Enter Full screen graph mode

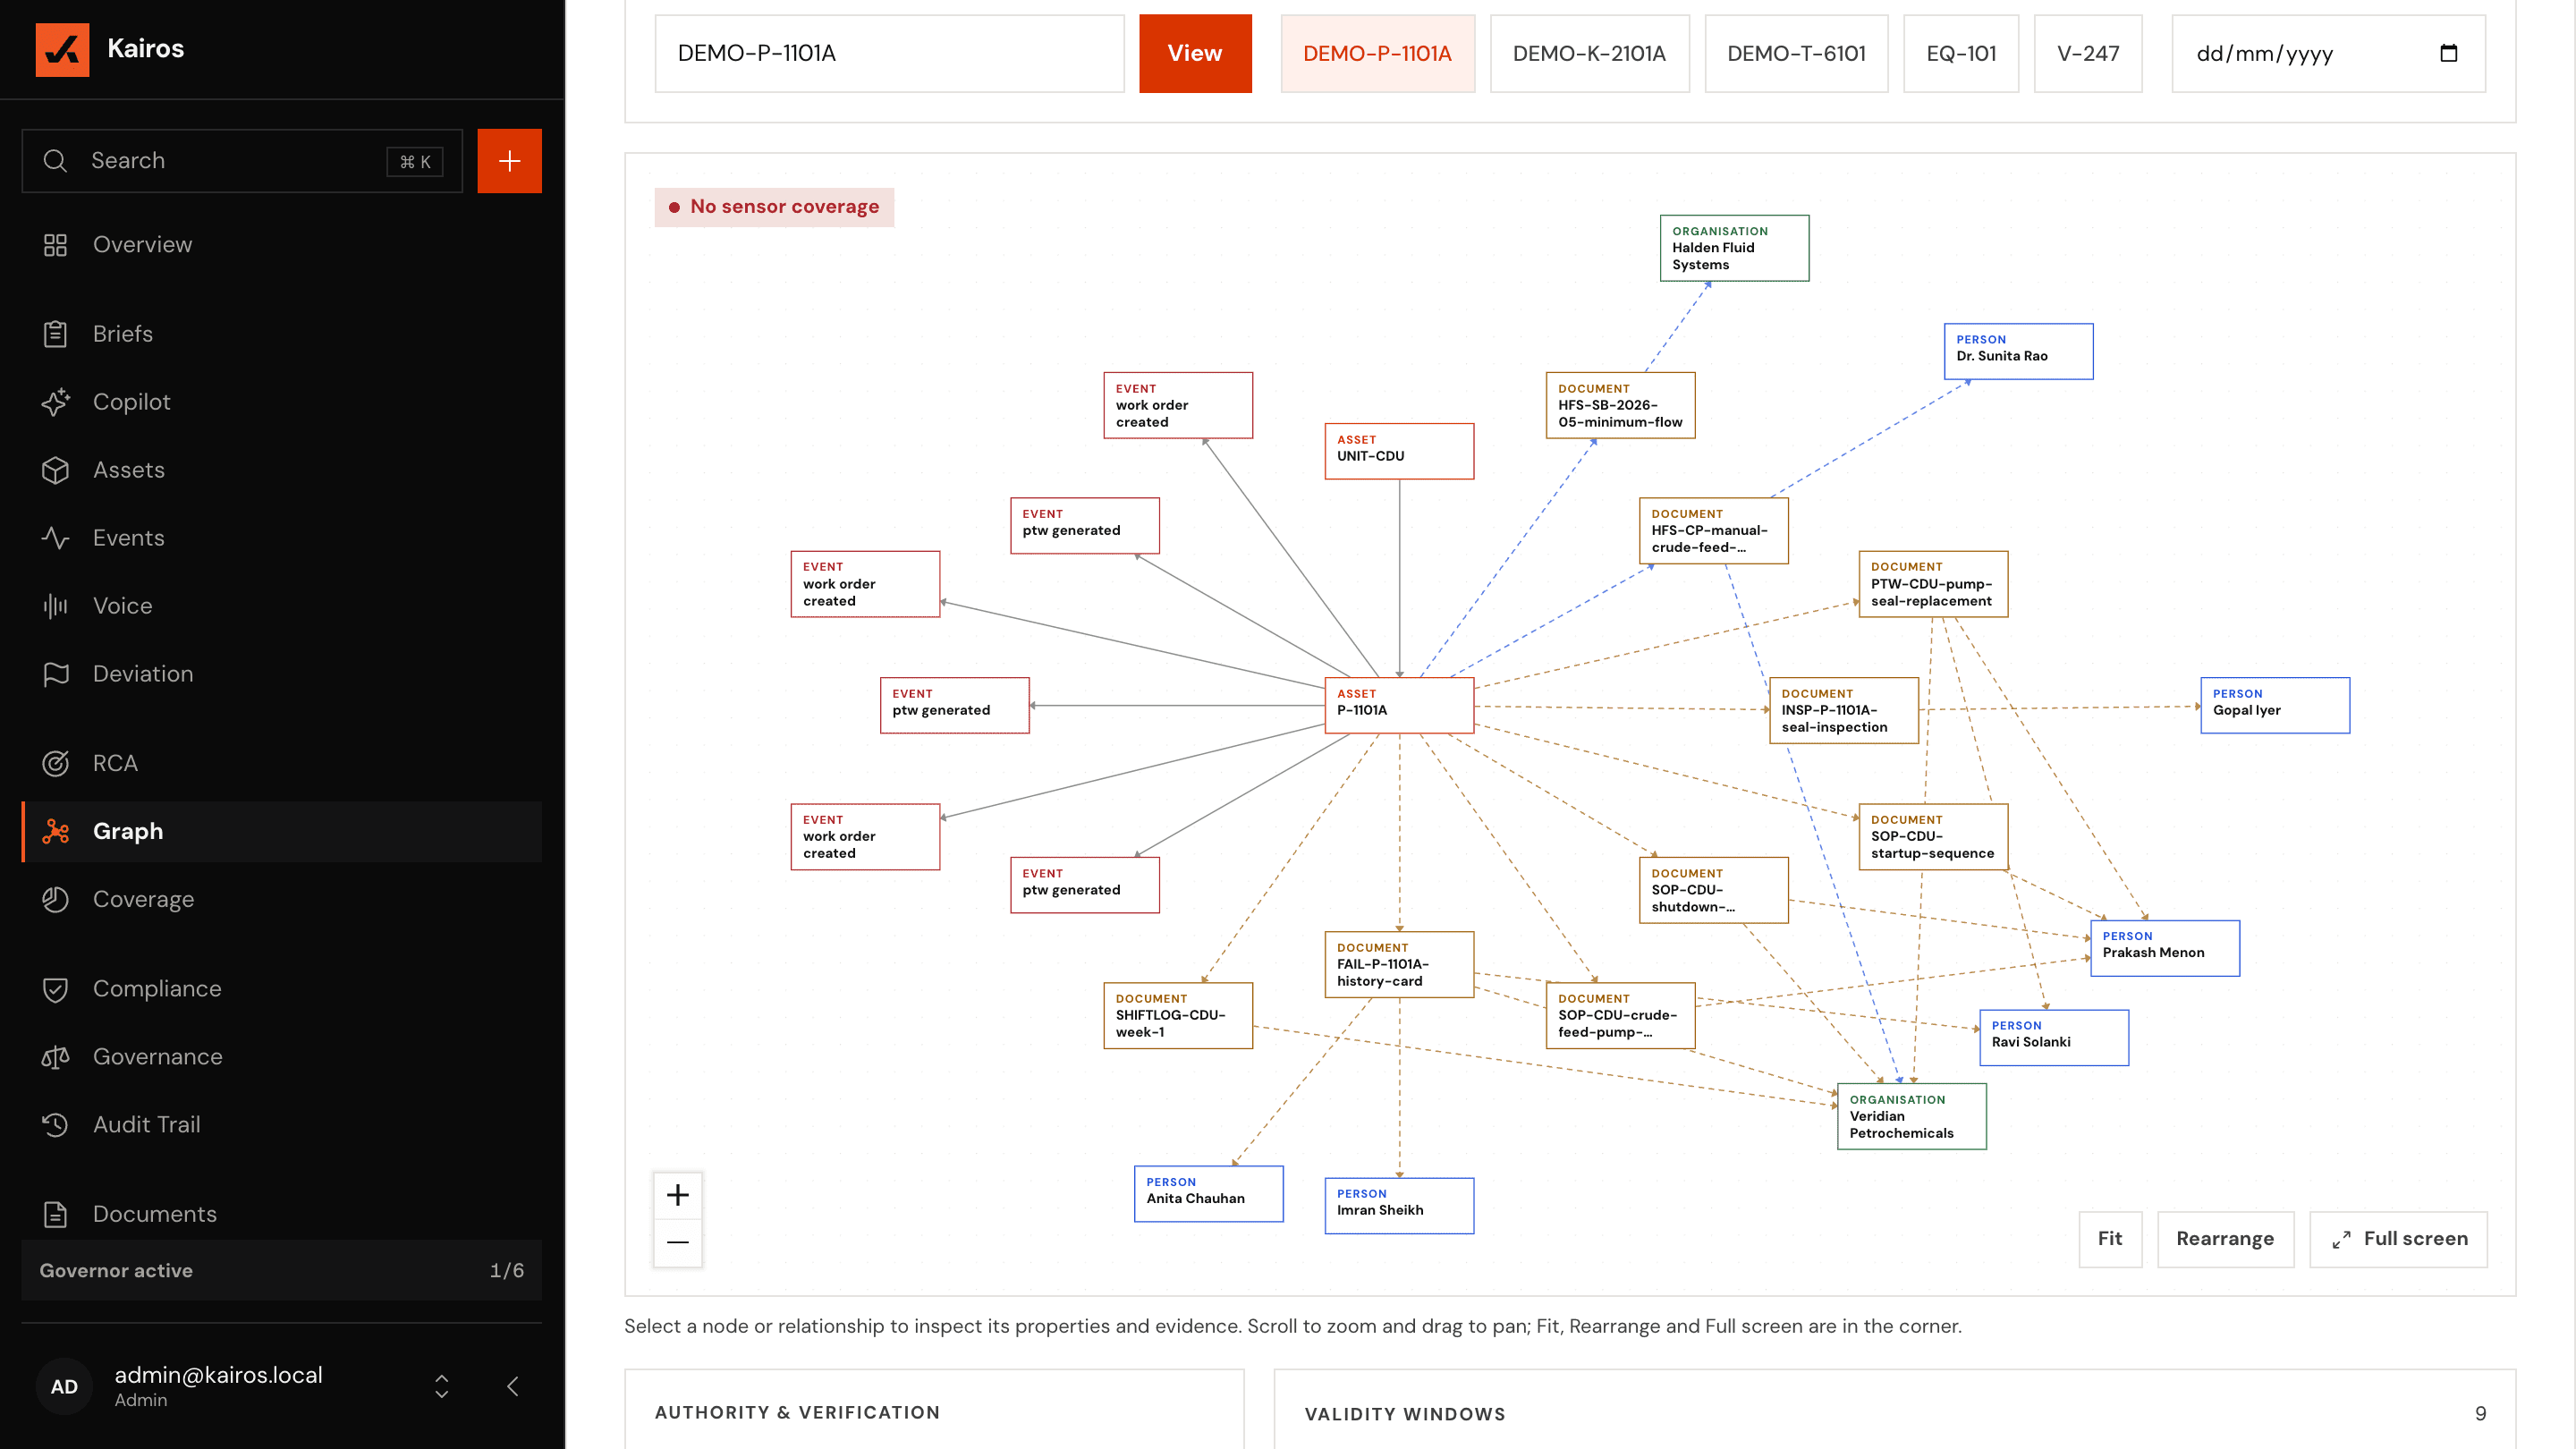2398,1238
